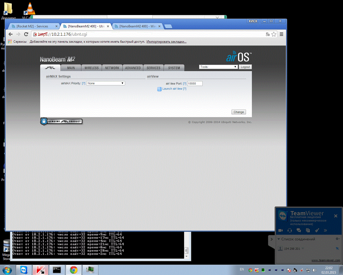Click the Change button

coord(238,112)
